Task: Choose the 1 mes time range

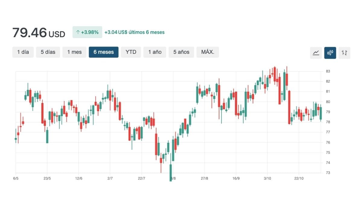Action: tap(74, 52)
